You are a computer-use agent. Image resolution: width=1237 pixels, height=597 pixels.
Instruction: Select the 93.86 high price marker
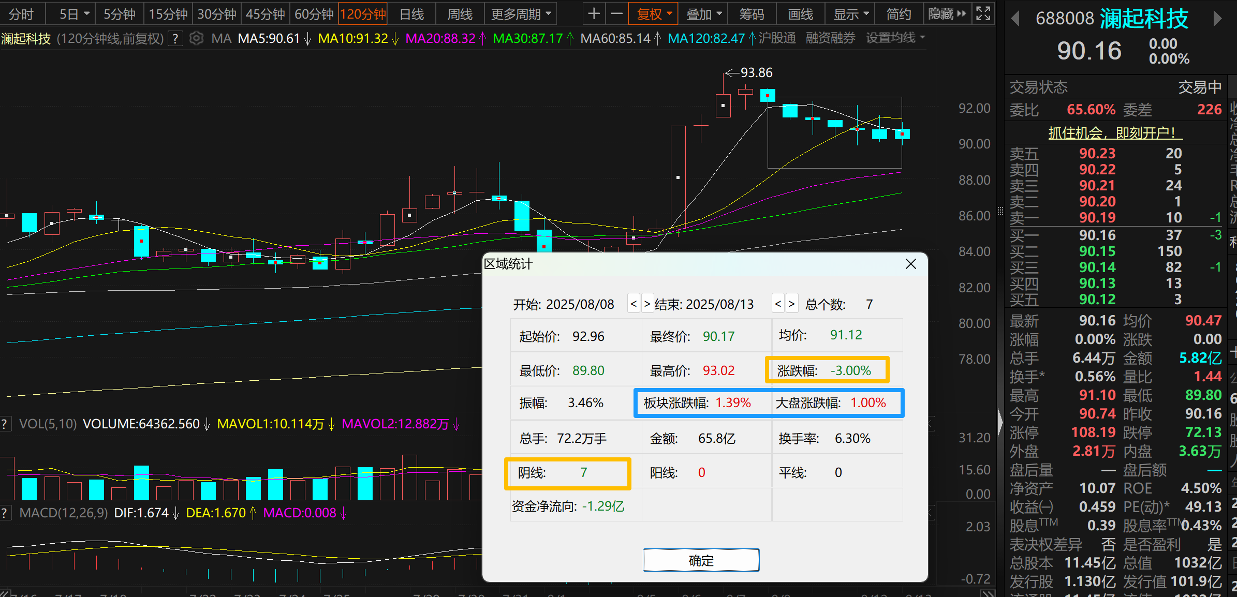click(x=749, y=72)
